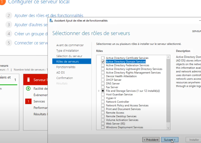Viewport: 201px width, 143px height.
Task: Open Connecter ce serveur link in Server Manager
Action: [x=31, y=43]
